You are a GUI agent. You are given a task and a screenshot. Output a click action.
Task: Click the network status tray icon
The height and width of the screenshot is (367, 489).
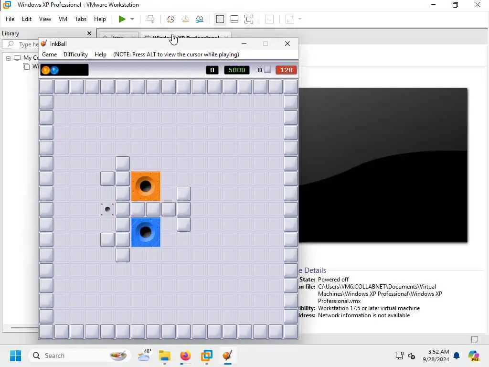400,356
